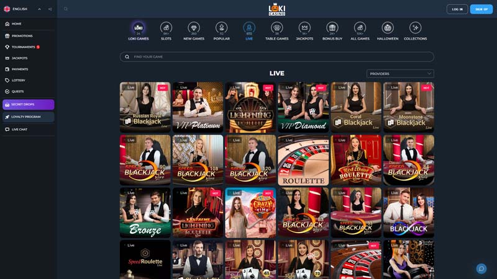
Task: Open Speed Blackjack 90 game
Action: 145,160
